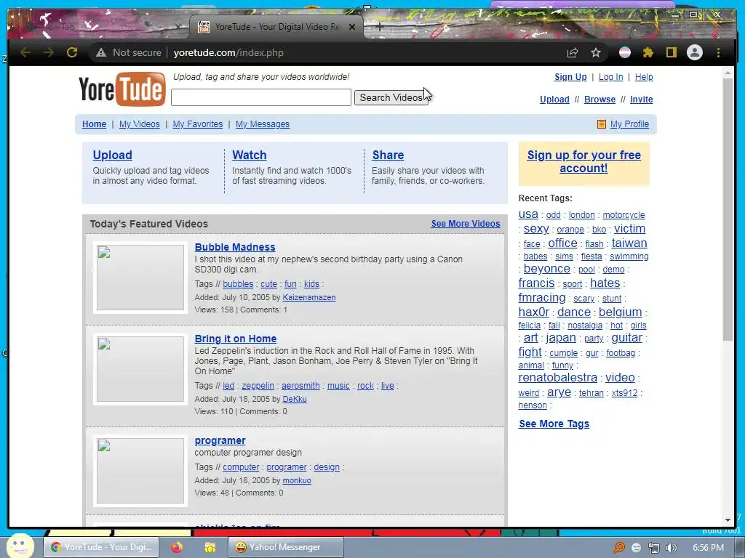Open the programer video title
The image size is (745, 558).
point(220,440)
